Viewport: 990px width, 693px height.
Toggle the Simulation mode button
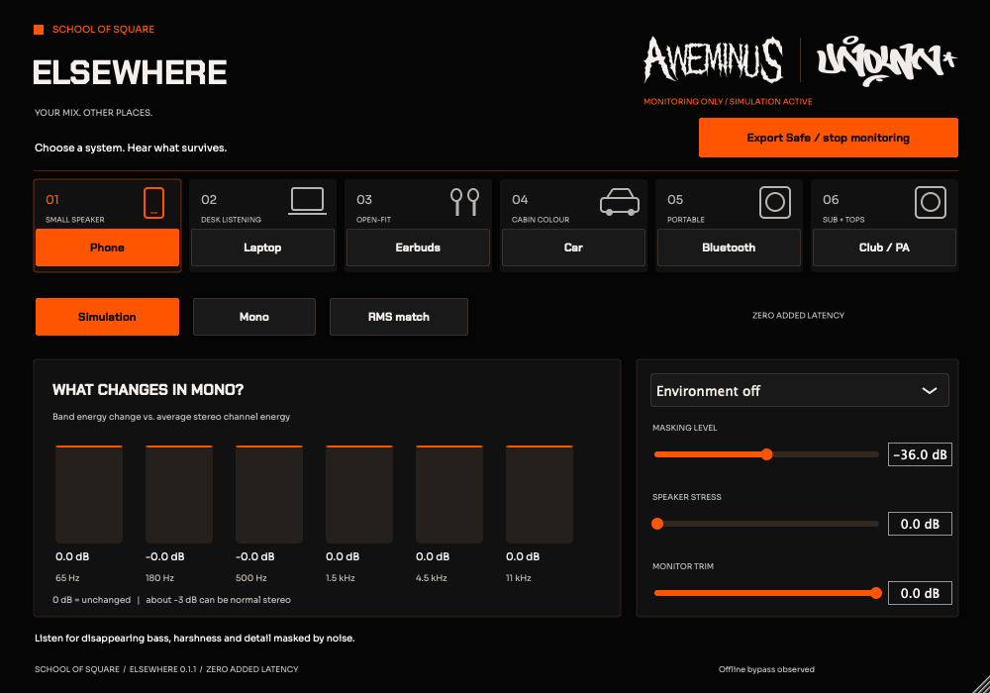click(x=107, y=317)
